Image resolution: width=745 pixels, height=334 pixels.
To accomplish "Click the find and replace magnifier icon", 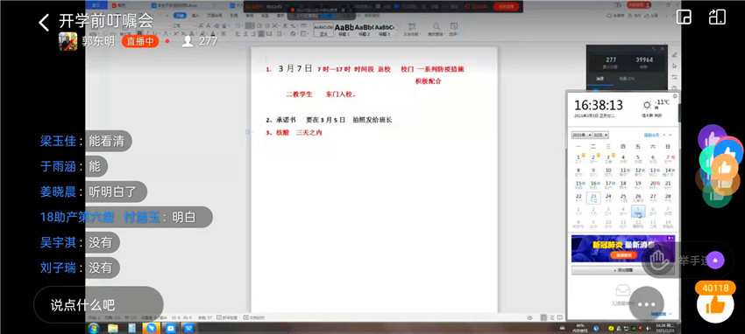I will (x=436, y=27).
